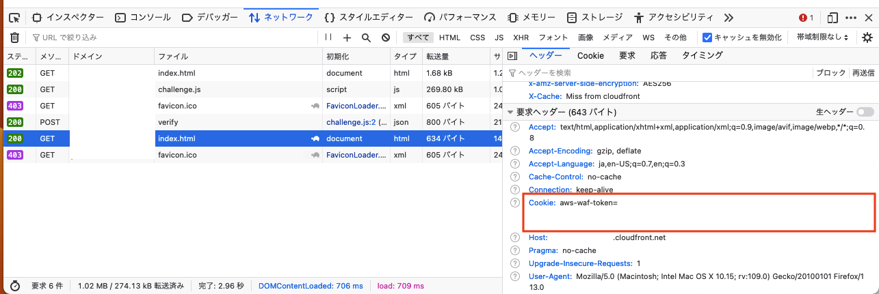Open help icon for Cache-Control header

(x=515, y=177)
